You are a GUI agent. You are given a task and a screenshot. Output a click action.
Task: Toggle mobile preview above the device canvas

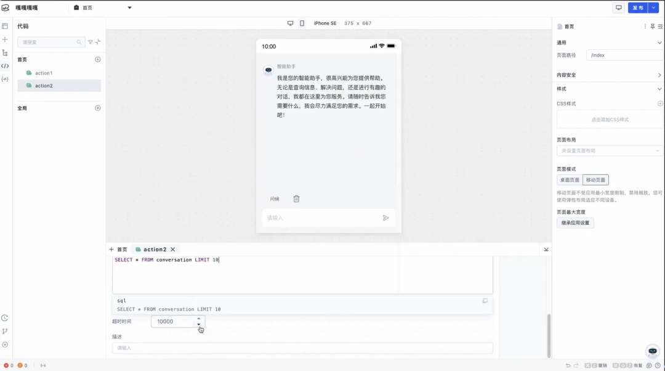[x=300, y=23]
